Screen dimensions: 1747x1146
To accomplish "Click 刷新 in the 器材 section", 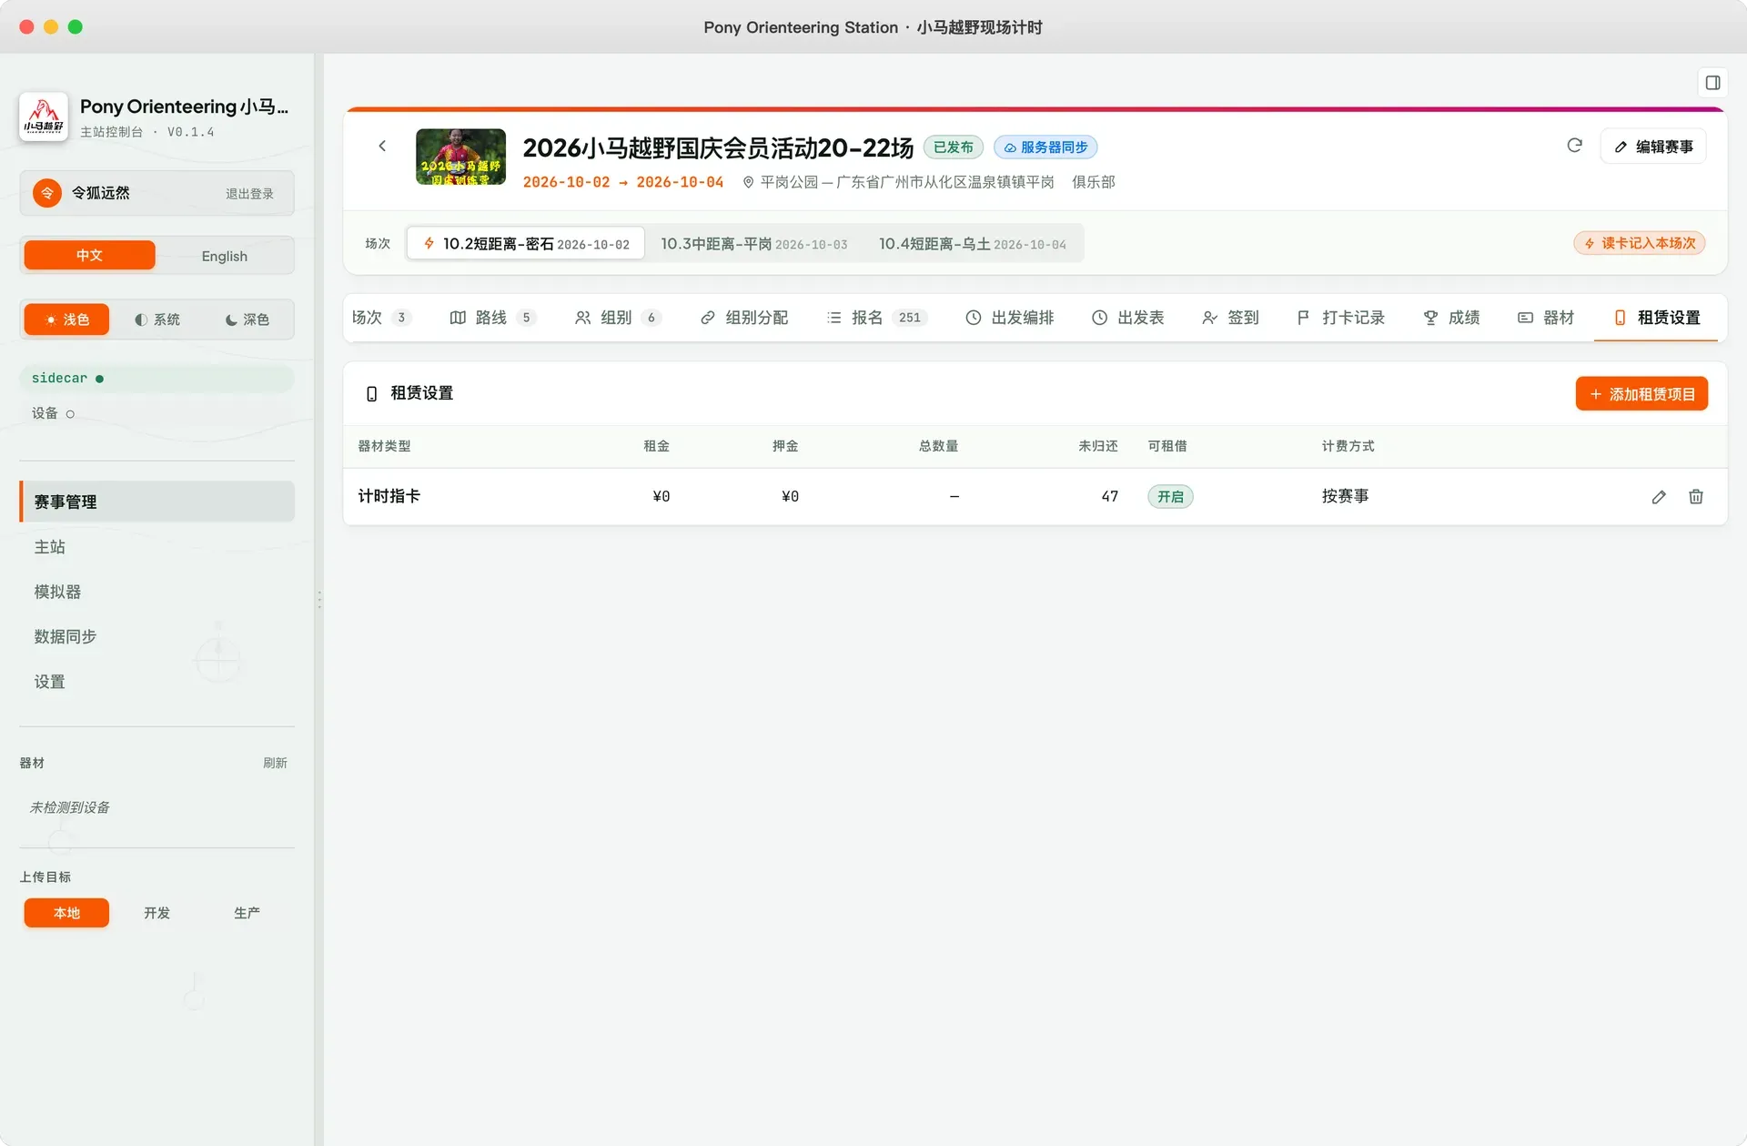I will click(275, 763).
